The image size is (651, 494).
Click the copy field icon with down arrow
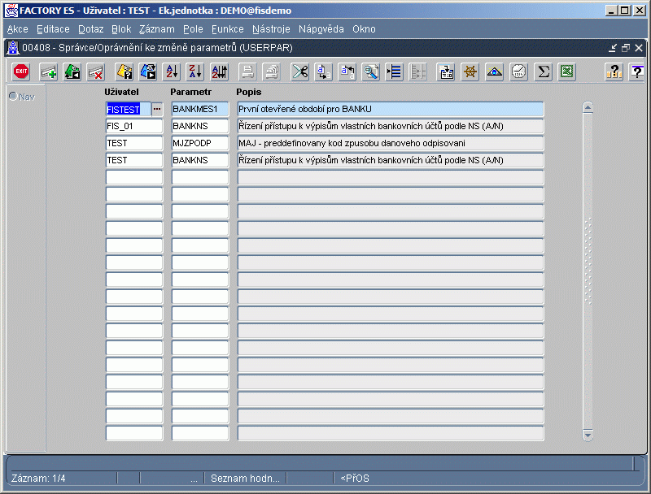(323, 71)
